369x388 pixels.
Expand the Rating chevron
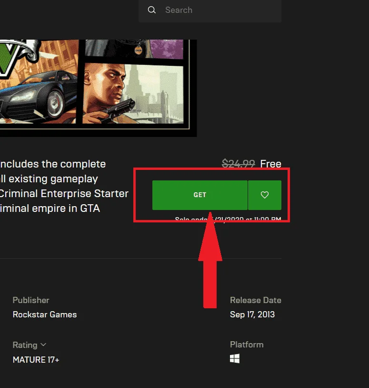43,345
